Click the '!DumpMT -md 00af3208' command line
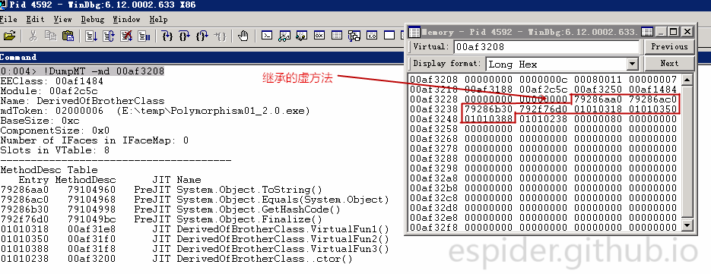This screenshot has height=274, width=711. pos(82,71)
